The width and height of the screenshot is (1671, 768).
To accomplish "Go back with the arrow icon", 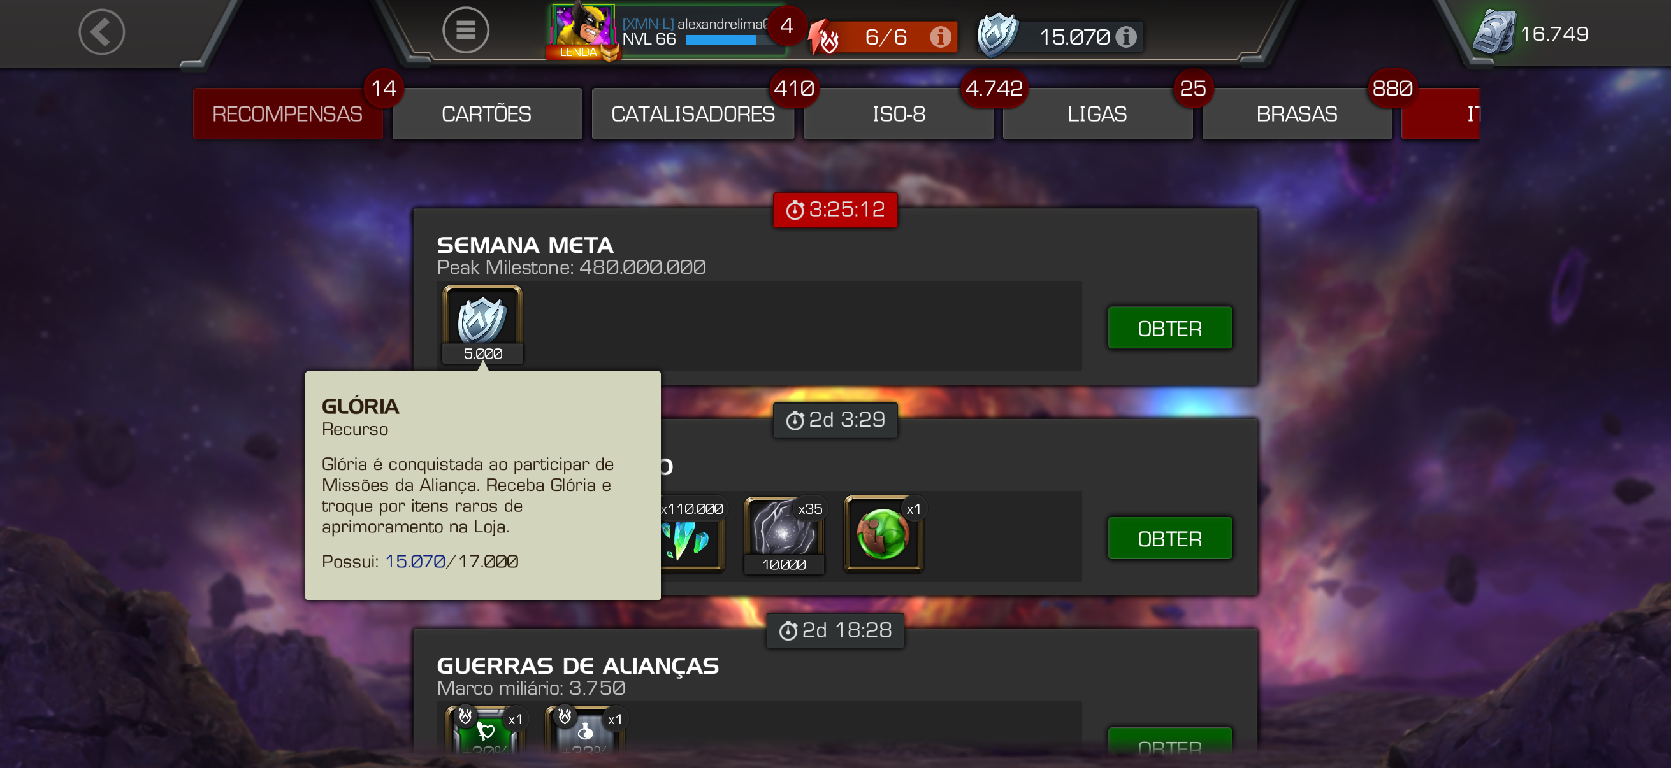I will click(102, 32).
